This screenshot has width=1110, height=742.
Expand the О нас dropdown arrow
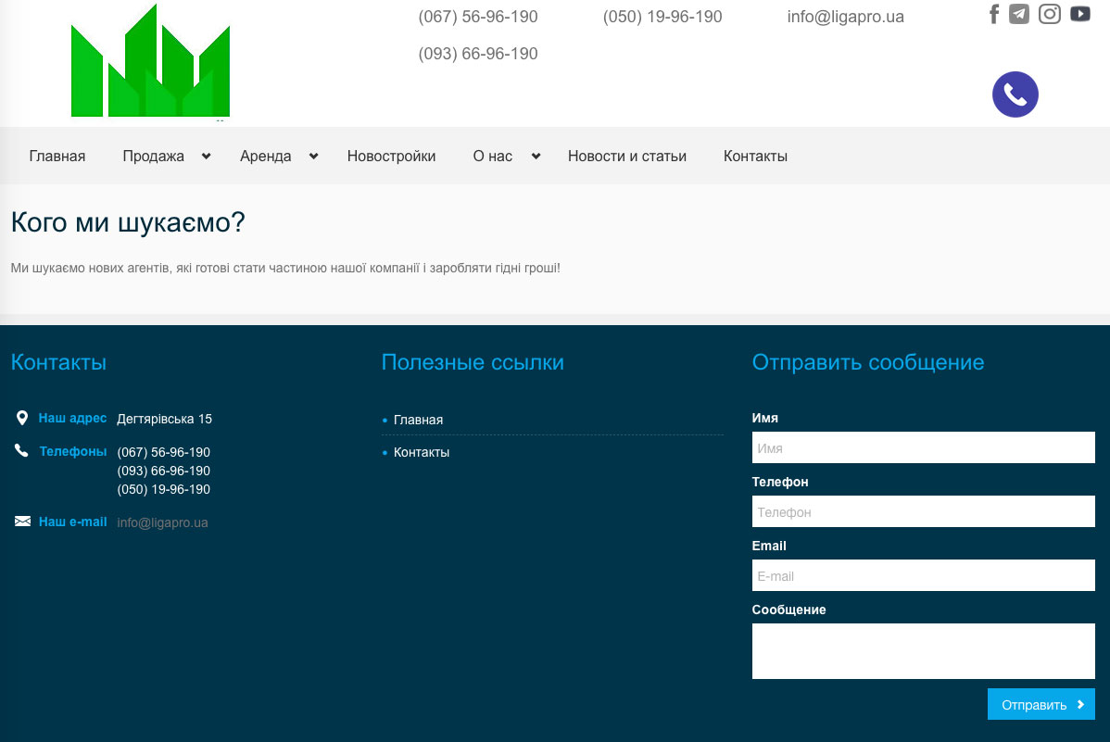coord(536,157)
